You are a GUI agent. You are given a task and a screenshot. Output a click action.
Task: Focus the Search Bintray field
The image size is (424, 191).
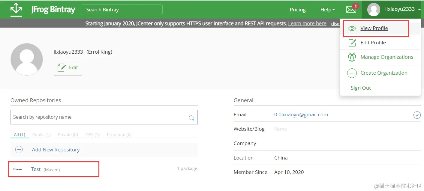tap(122, 10)
